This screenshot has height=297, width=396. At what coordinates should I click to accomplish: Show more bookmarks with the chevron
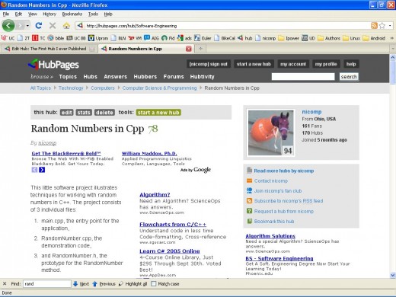391,38
